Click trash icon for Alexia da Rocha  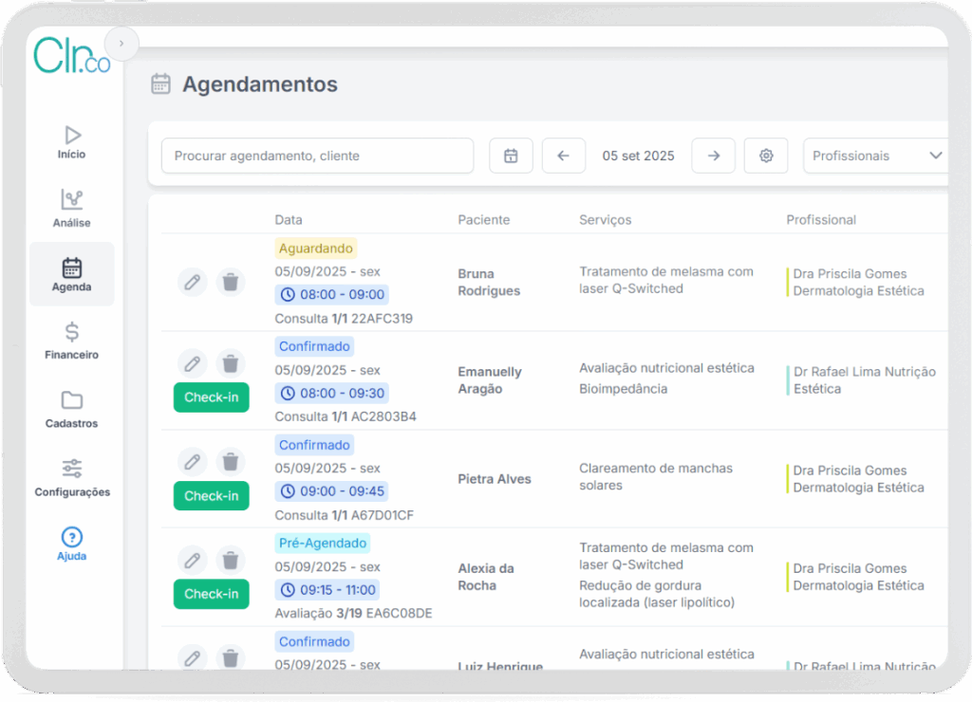coord(230,560)
